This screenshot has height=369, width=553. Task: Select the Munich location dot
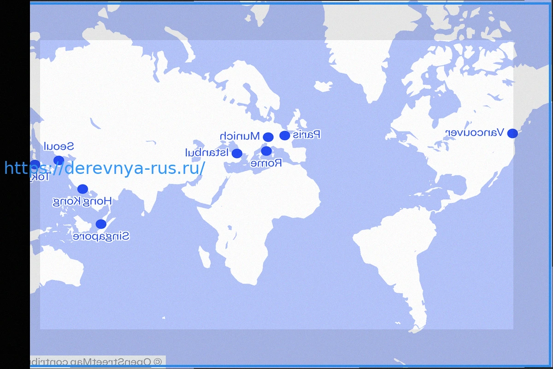click(x=268, y=137)
